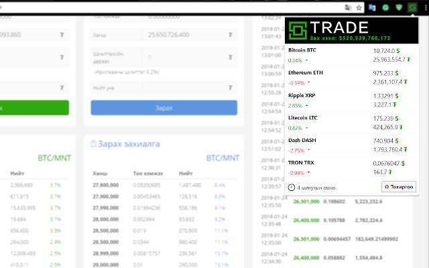Select the Dash DASH row
This screenshot has height=268, width=429.
tap(351, 145)
